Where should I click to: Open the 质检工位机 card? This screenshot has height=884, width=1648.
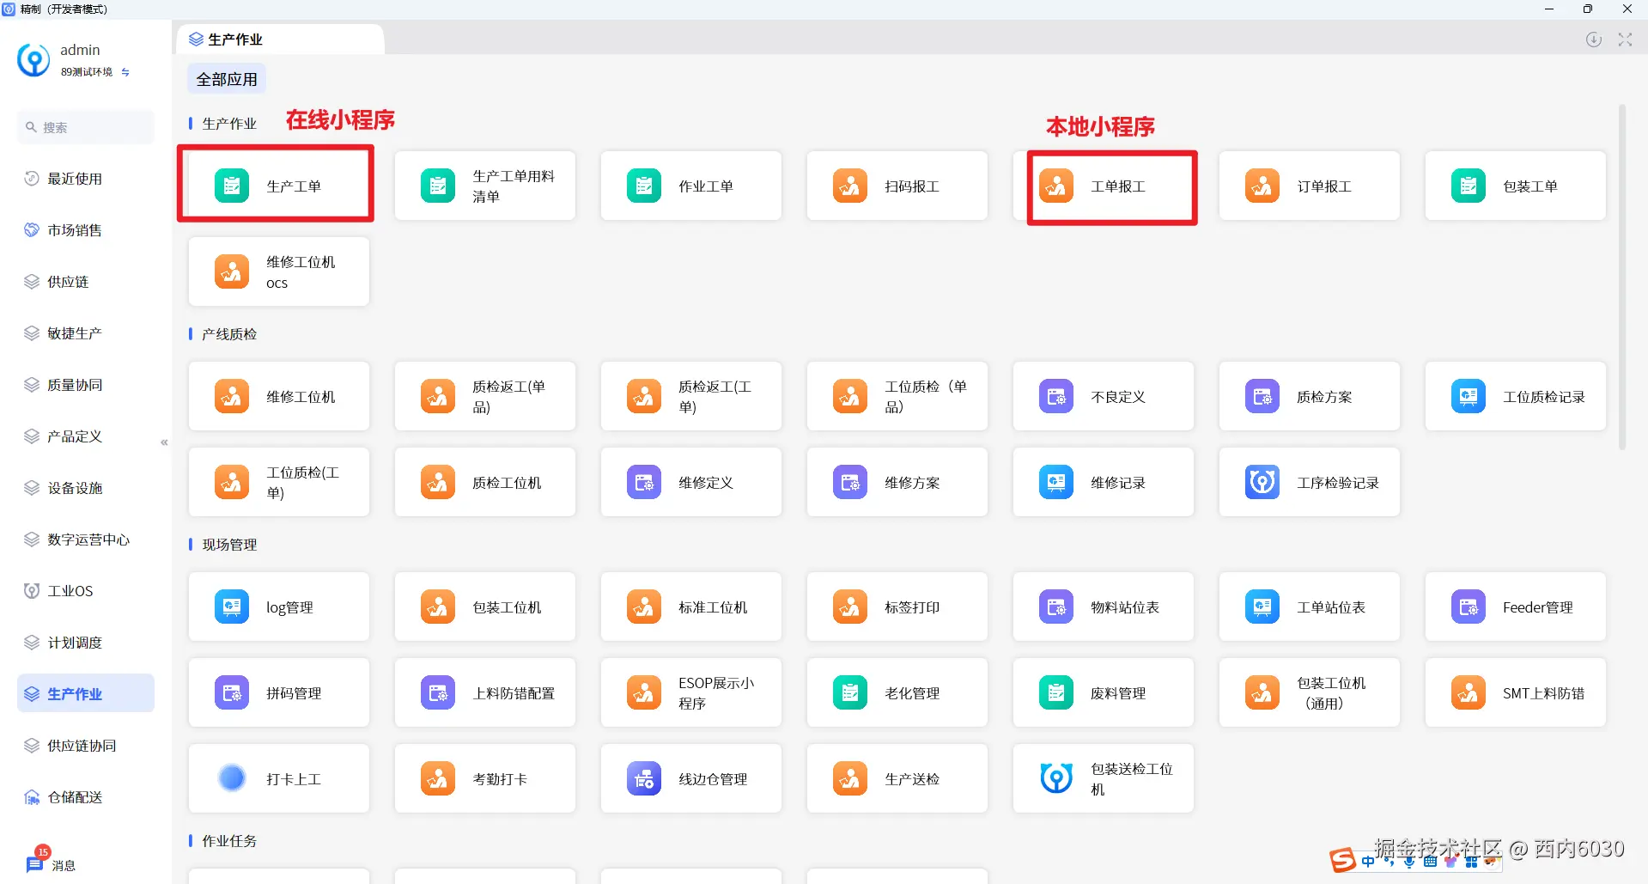click(485, 482)
